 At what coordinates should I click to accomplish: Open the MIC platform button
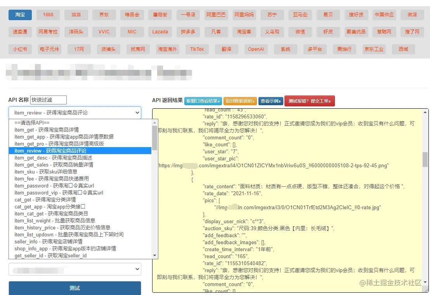(132, 32)
